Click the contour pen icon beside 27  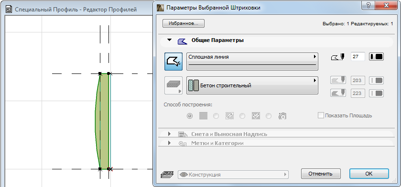tap(338, 57)
